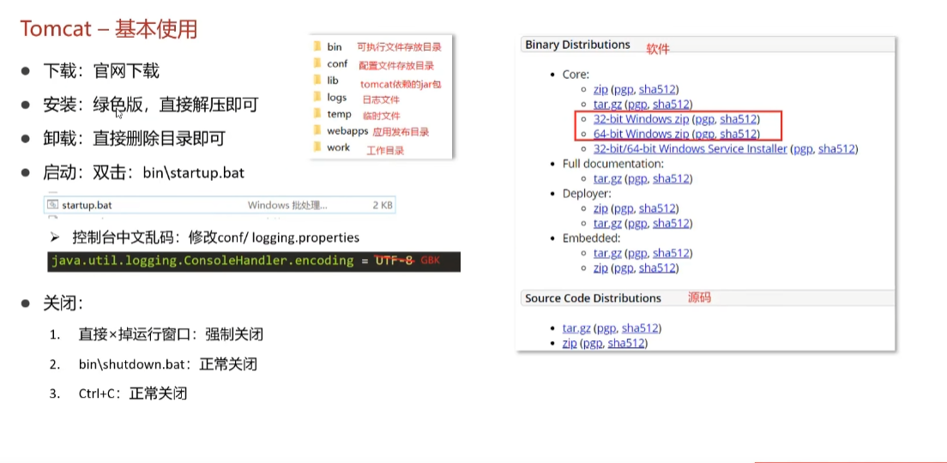Download 32-bit/64-bit Windows Service Installer
947x463 pixels.
click(691, 148)
